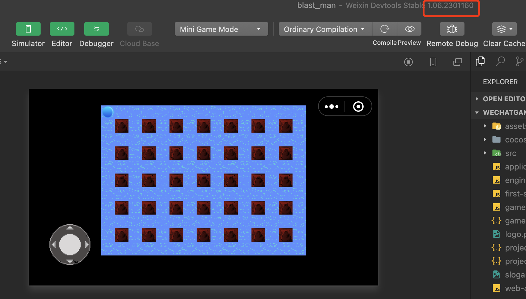Screen dimensions: 526x299
Task: Click the blue ball player character
Action: tap(108, 112)
